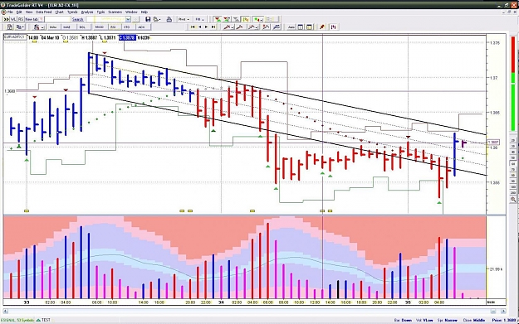Click the save (floppy disk) icon

(x=148, y=19)
